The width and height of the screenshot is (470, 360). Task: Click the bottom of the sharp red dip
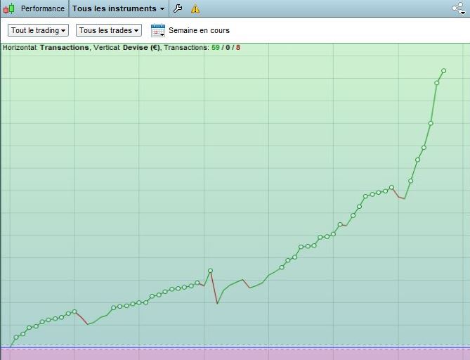point(217,303)
